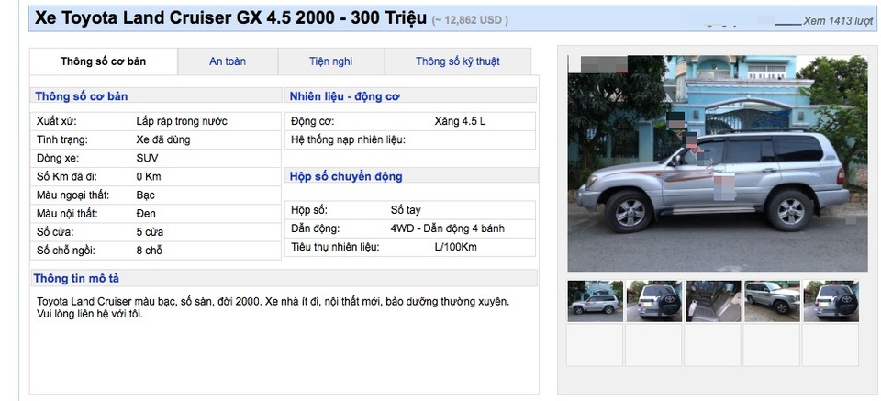This screenshot has height=401, width=881.
Task: Click the view count Xem 1413 lượt
Action: [838, 21]
